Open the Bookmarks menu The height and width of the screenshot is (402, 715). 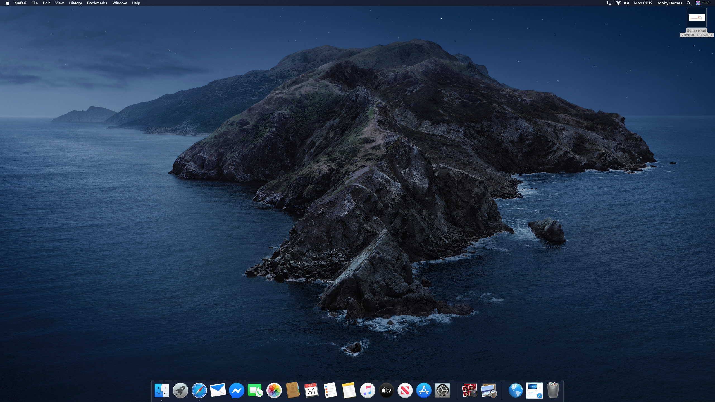point(97,3)
